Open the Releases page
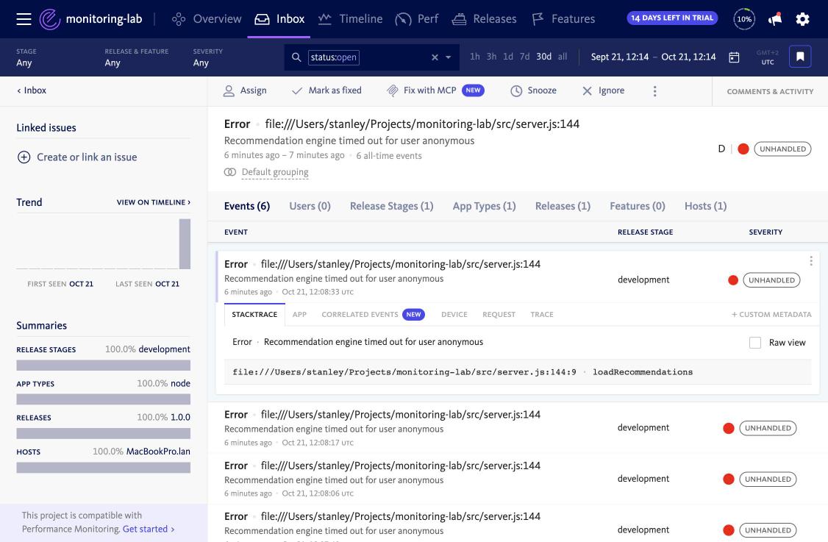Image resolution: width=828 pixels, height=542 pixels. click(x=485, y=19)
